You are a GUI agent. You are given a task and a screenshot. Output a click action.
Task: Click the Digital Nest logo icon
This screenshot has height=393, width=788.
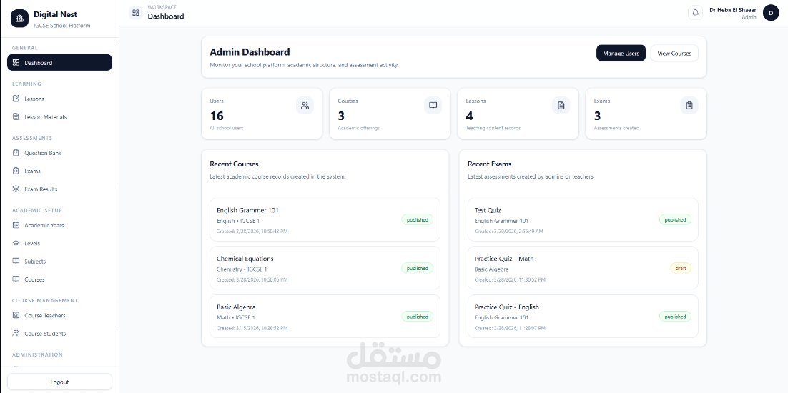[19, 19]
